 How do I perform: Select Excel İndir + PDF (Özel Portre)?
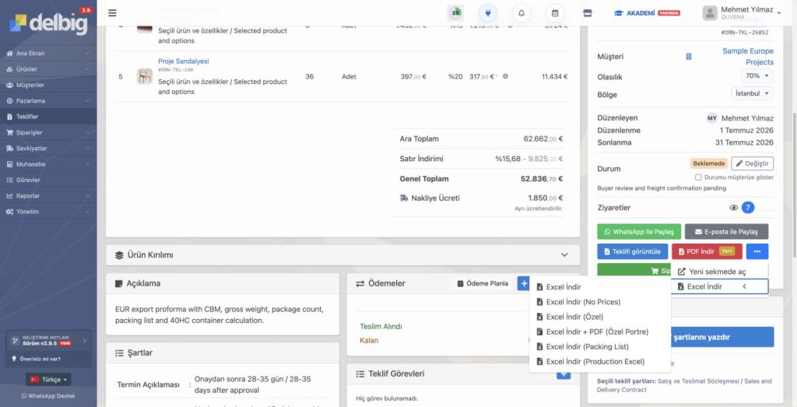point(600,332)
